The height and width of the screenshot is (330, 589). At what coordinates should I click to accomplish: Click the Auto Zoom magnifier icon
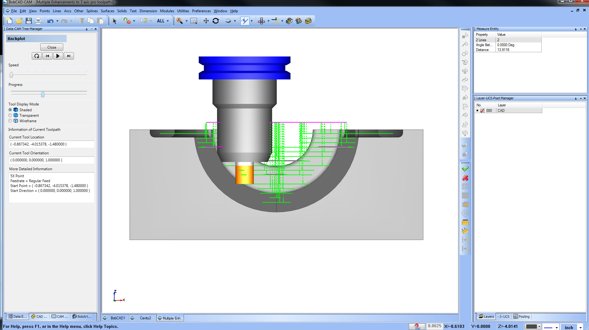(180, 21)
